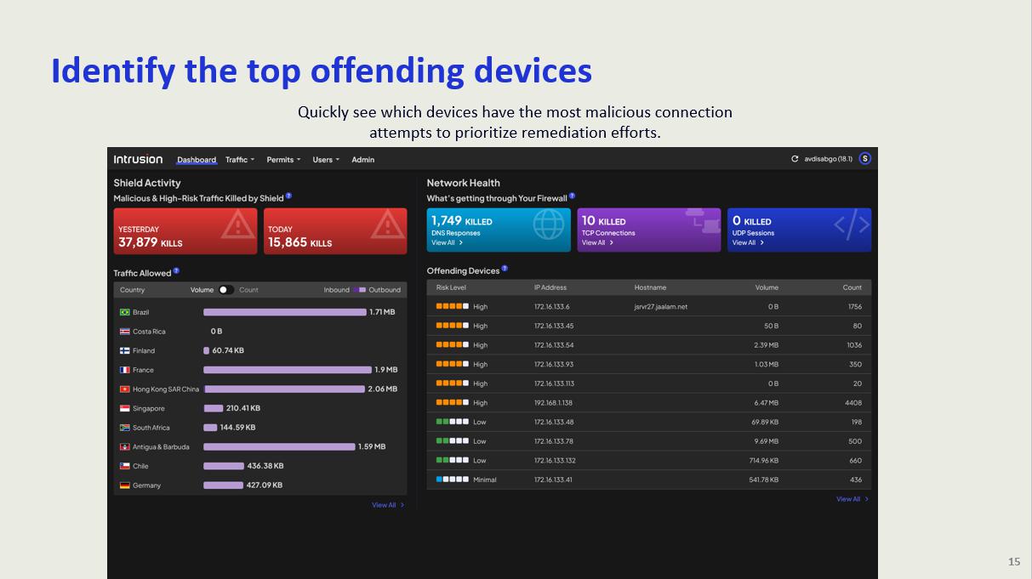Viewport: 1032px width, 579px height.
Task: Click View All under Offending Devices table
Action: tap(852, 499)
